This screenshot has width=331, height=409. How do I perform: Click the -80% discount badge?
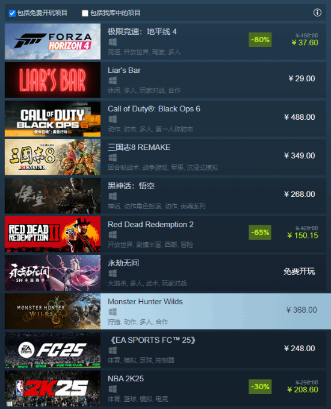(x=260, y=40)
